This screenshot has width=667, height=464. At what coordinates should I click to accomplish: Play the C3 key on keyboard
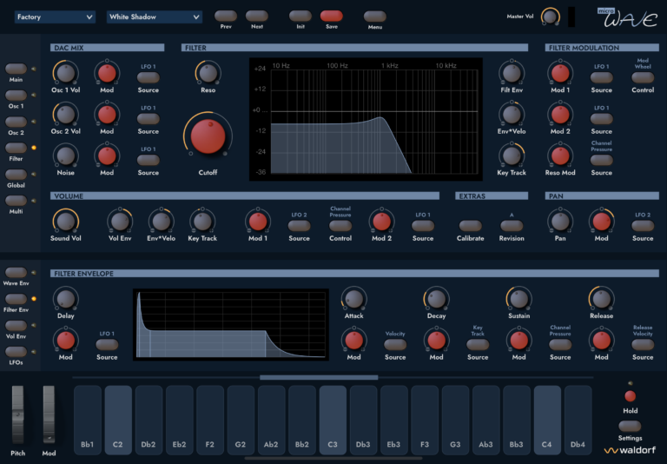[x=333, y=419]
